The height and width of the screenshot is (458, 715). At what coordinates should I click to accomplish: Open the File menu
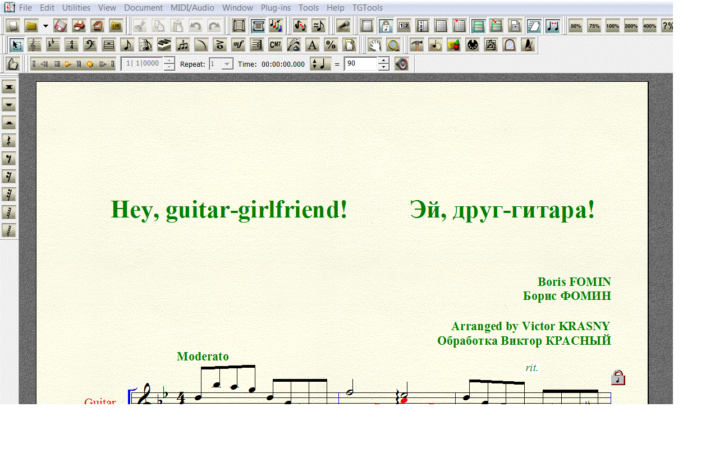tap(25, 8)
